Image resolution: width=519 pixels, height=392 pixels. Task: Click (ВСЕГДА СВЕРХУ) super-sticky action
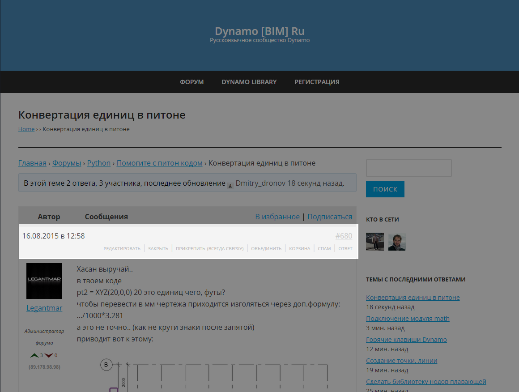click(x=225, y=249)
